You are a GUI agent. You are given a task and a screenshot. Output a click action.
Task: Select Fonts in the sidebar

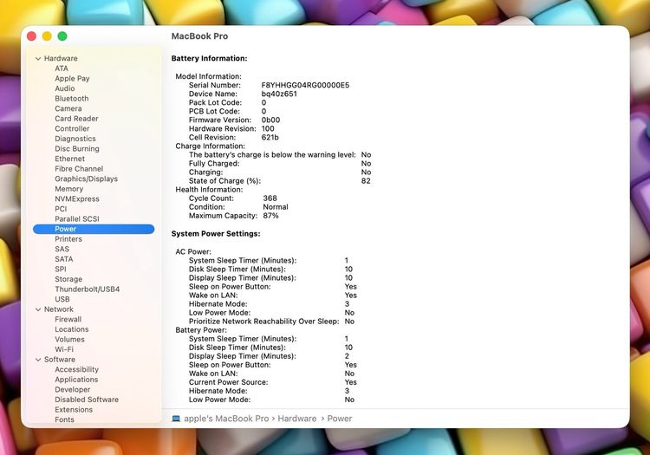tap(64, 419)
